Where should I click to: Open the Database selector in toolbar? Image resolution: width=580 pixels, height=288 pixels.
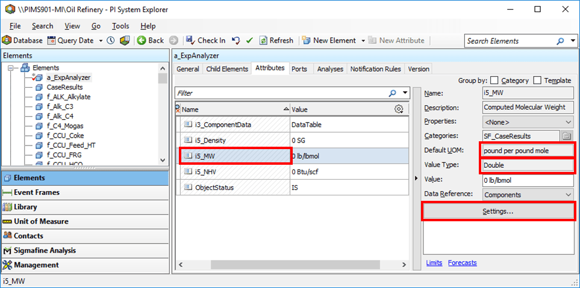(22, 41)
